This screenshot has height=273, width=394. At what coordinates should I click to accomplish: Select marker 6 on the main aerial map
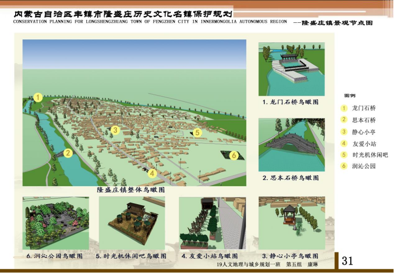point(234,155)
